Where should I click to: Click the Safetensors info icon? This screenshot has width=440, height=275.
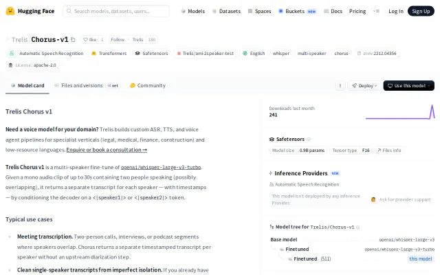click(309, 139)
